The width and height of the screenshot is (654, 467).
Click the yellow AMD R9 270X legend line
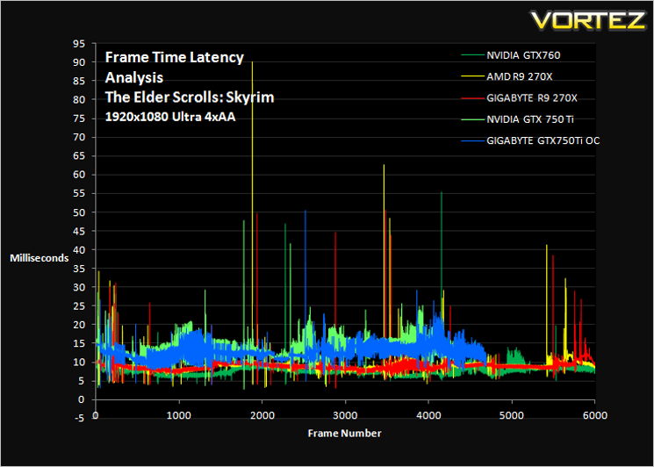[472, 76]
